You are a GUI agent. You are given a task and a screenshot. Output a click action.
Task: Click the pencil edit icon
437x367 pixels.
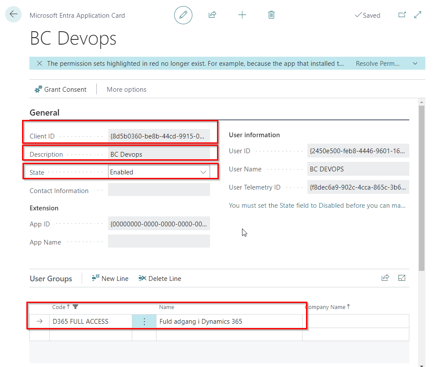183,15
